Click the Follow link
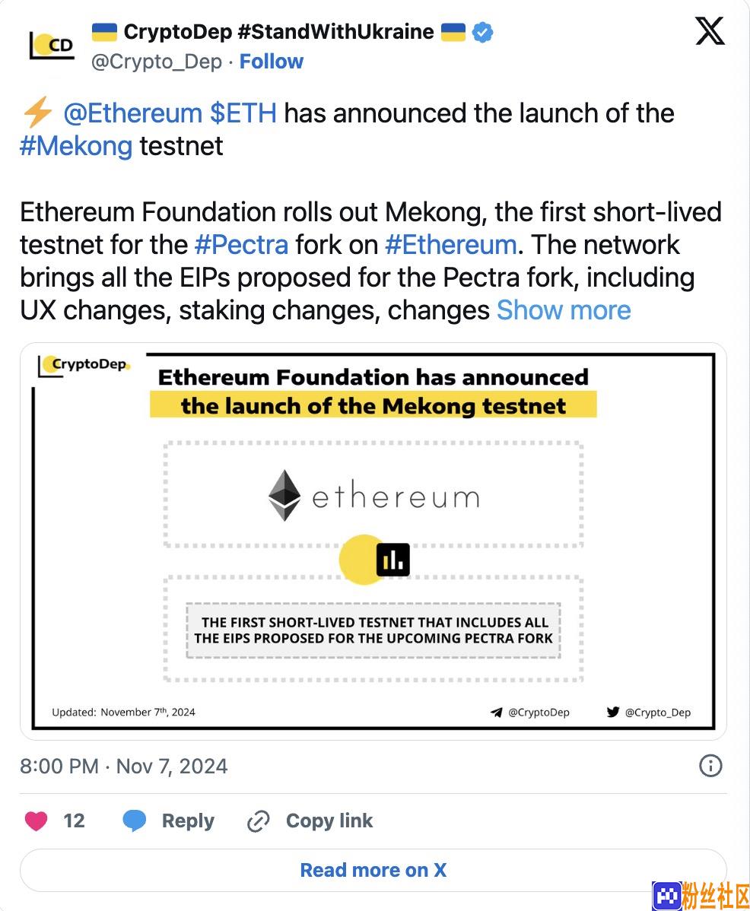The height and width of the screenshot is (911, 750). coord(272,62)
